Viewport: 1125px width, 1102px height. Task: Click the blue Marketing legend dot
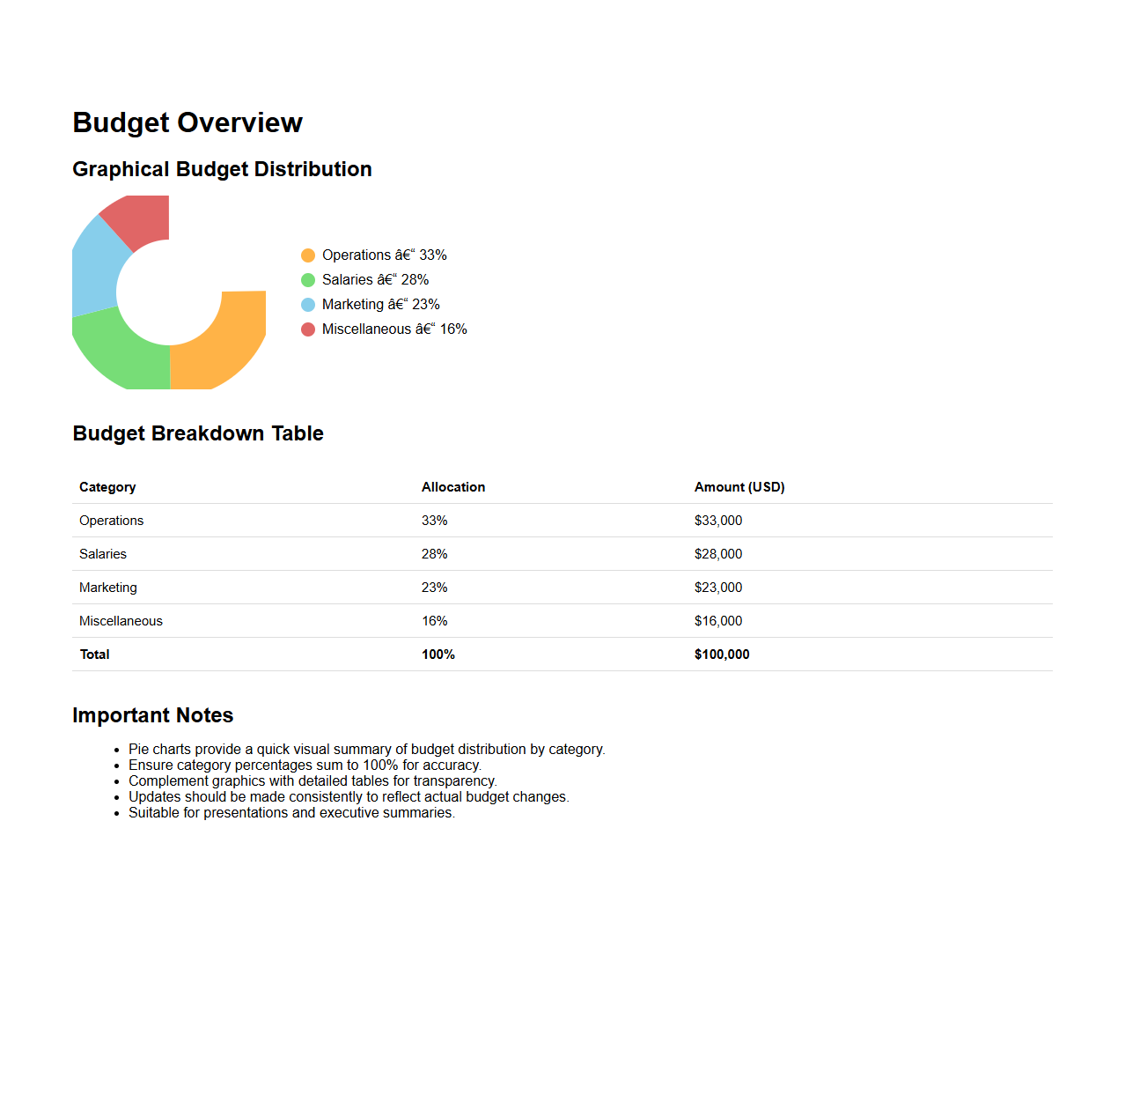click(308, 305)
